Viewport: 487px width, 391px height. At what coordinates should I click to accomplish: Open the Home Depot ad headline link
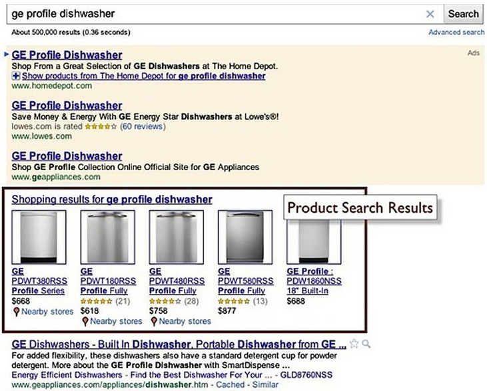67,55
